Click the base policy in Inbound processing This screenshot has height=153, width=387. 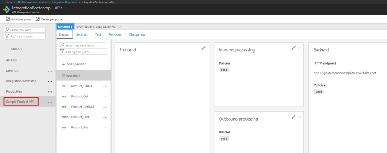click(x=224, y=70)
